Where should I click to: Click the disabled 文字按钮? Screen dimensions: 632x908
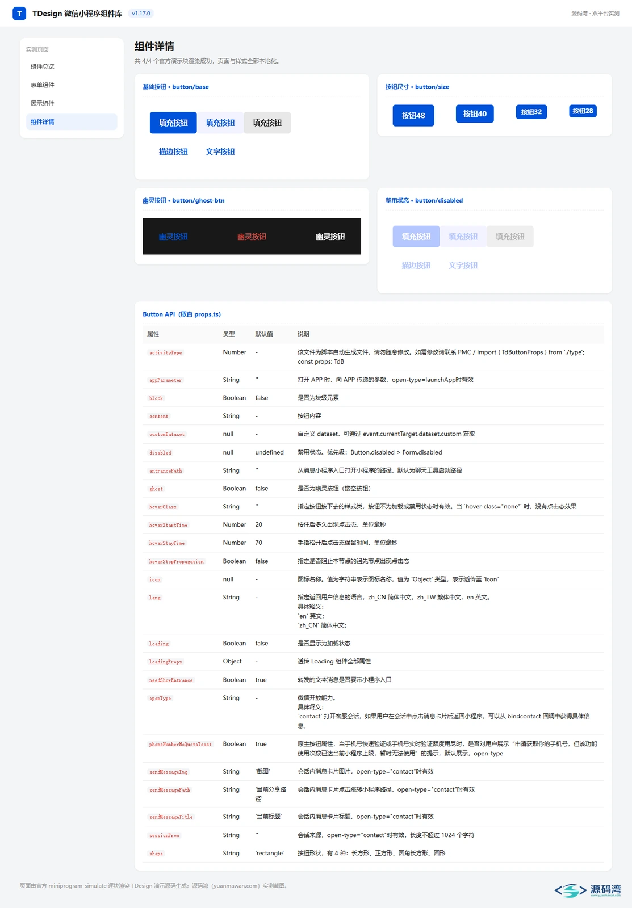463,265
